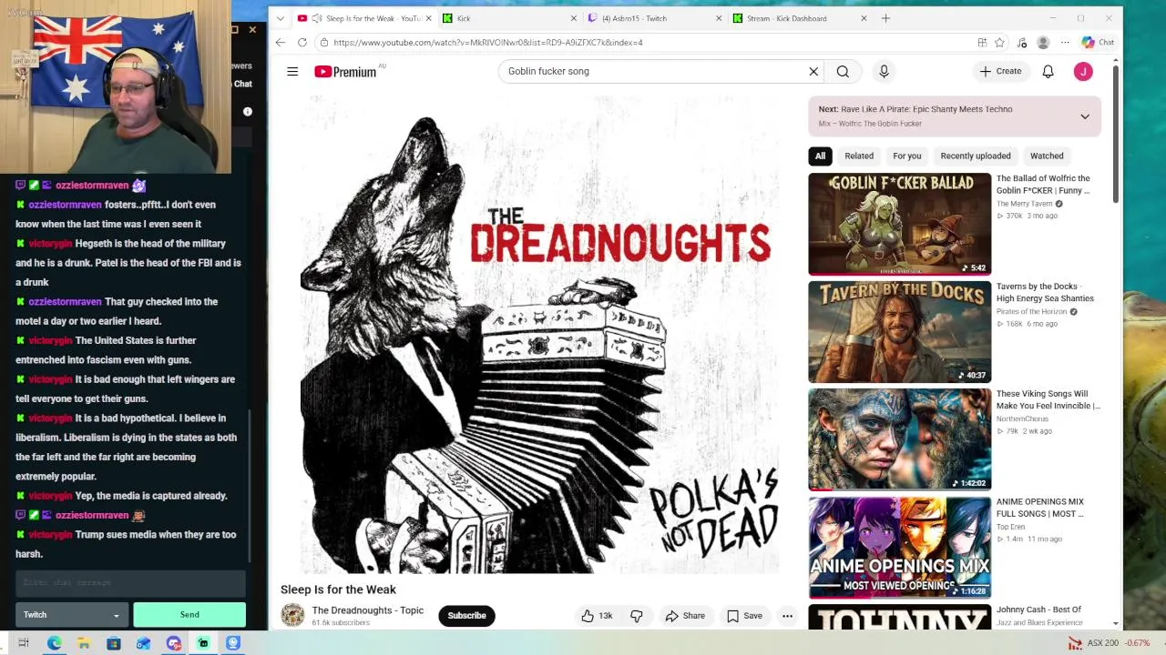Send the chat message
This screenshot has width=1166, height=655.
(x=189, y=615)
